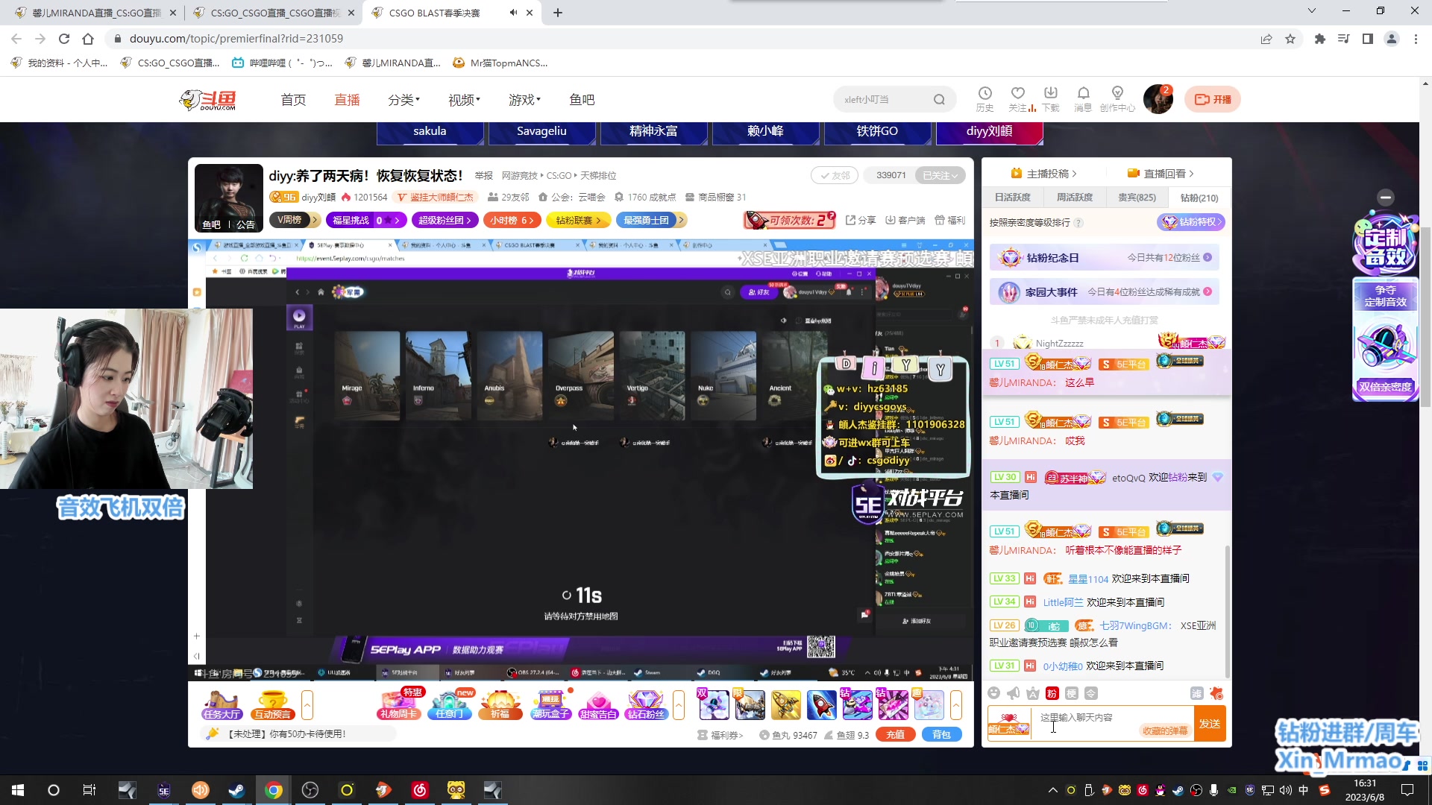Expand the arrow beside 互动预言
This screenshot has height=805, width=1432.
[307, 704]
